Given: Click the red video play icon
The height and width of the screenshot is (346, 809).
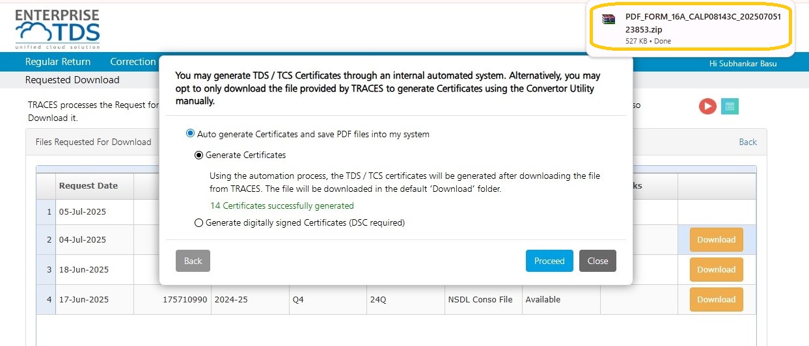Looking at the screenshot, I should [x=707, y=106].
